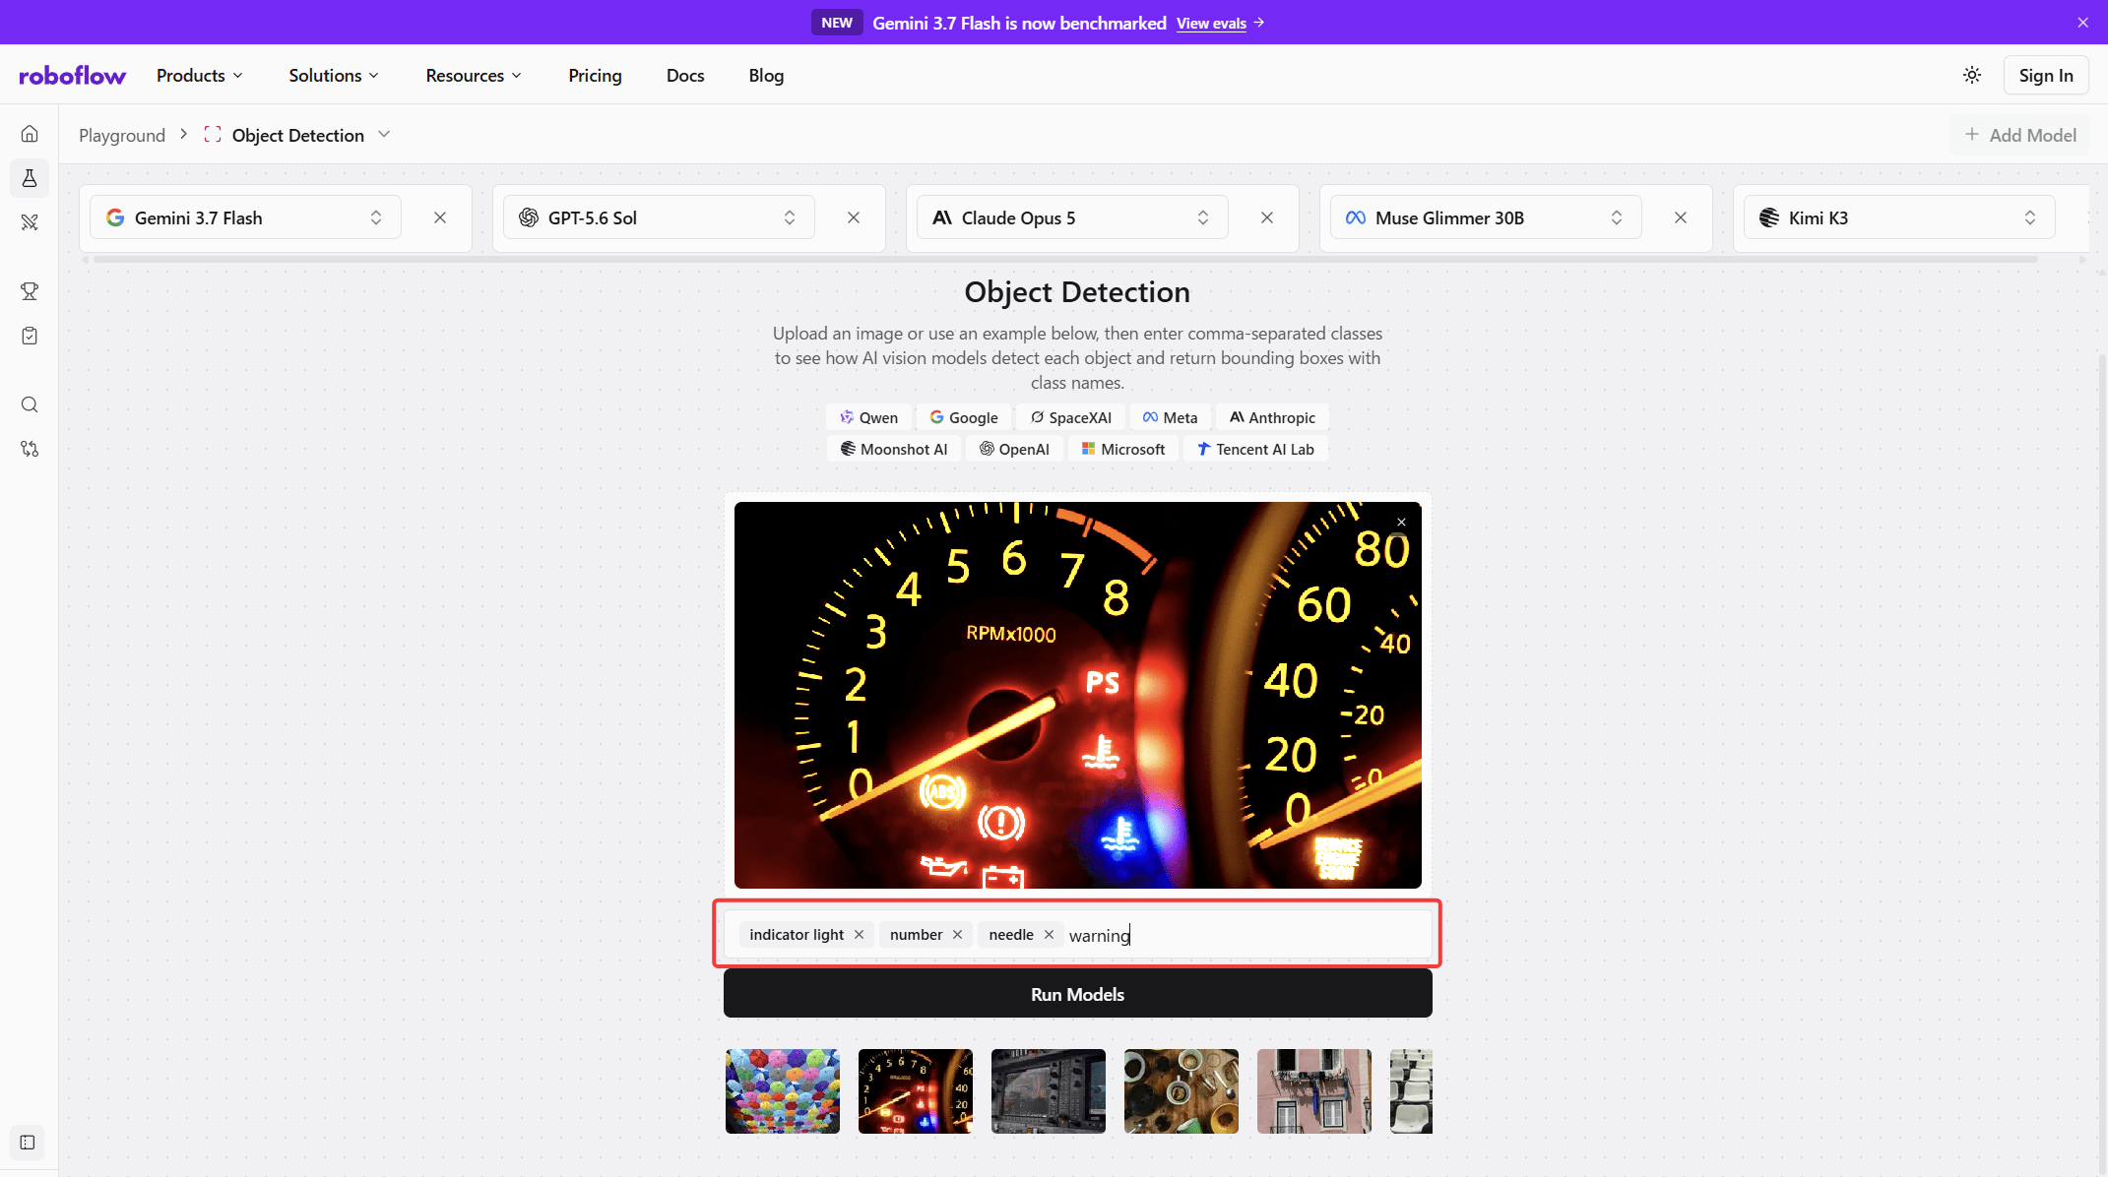Open the Claude Opus 5 model dropdown

(x=1072, y=217)
